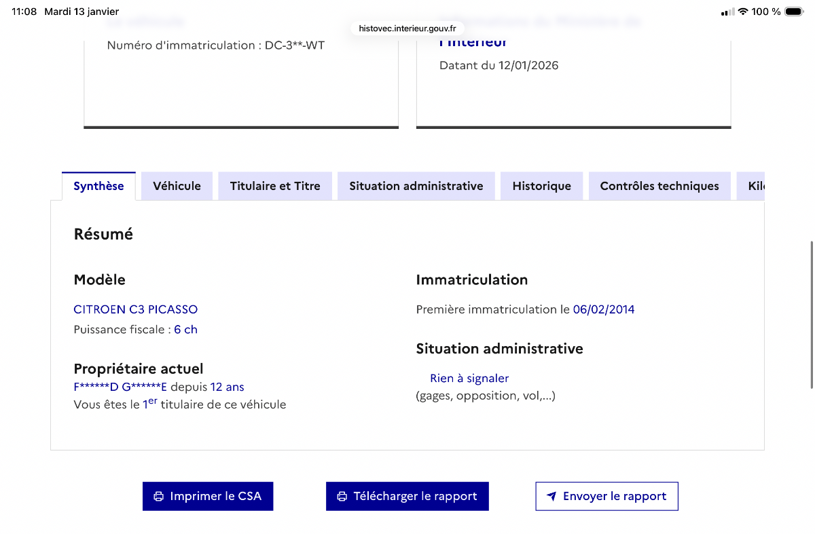Select the Situation administrative tab
Screen dimensions: 815x534
(x=416, y=185)
